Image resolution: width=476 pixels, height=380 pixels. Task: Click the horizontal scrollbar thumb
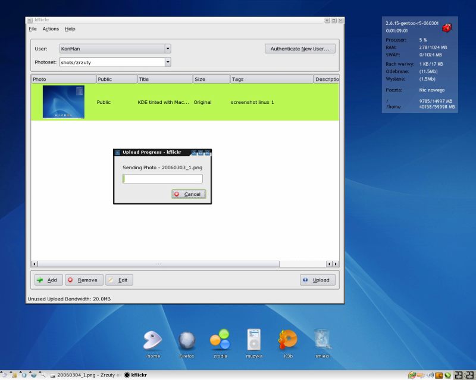point(158,264)
